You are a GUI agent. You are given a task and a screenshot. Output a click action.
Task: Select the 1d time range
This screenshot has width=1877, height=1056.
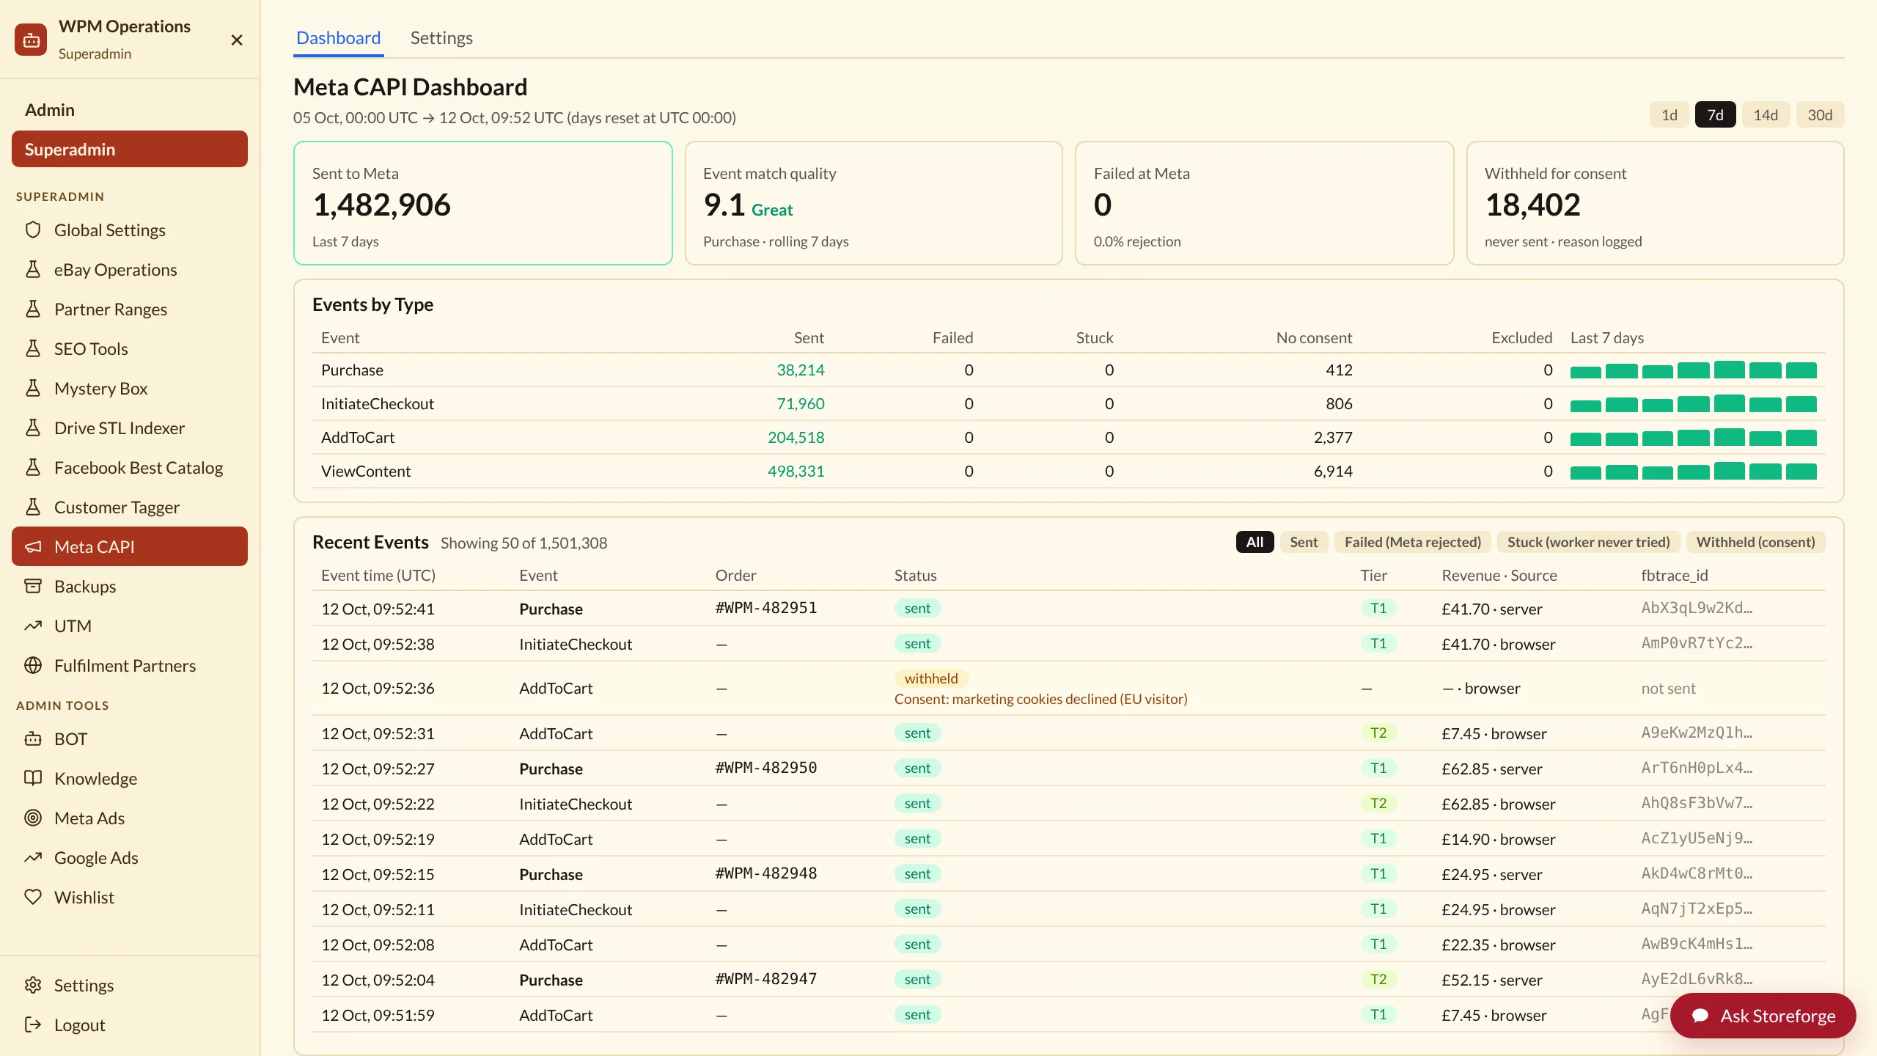(x=1670, y=114)
